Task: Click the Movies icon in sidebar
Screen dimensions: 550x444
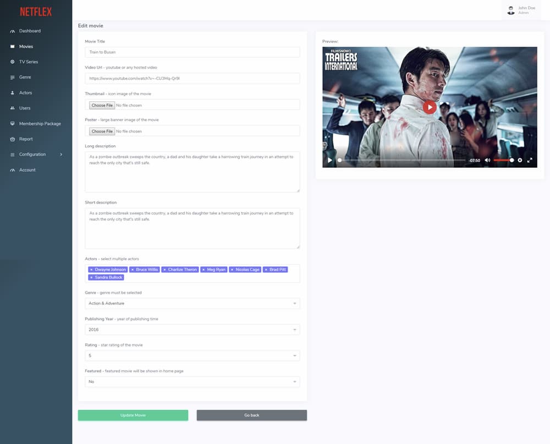Action: click(13, 46)
